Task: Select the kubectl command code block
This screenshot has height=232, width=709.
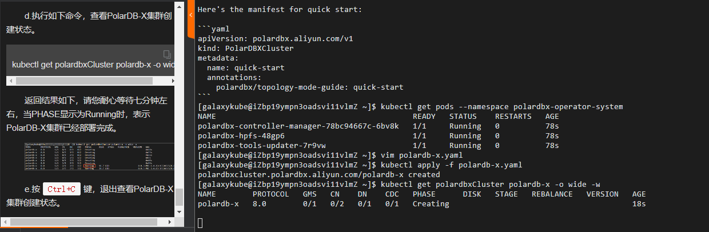Action: (90, 59)
